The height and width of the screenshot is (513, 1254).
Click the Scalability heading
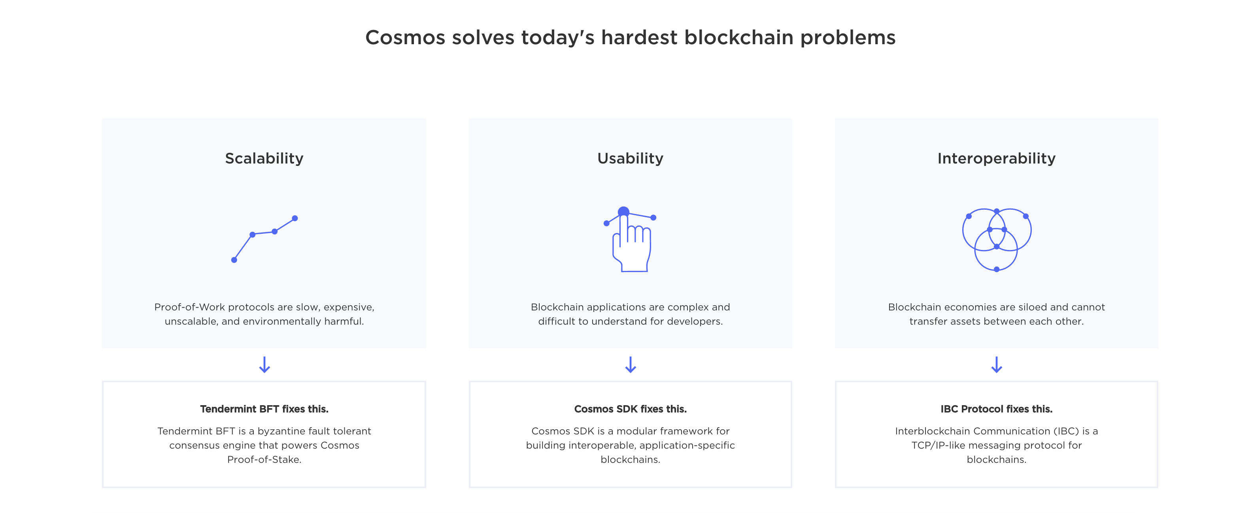[264, 158]
